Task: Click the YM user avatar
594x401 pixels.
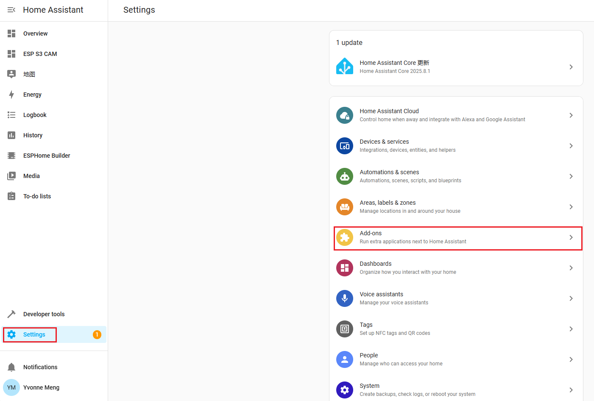Action: pos(11,387)
